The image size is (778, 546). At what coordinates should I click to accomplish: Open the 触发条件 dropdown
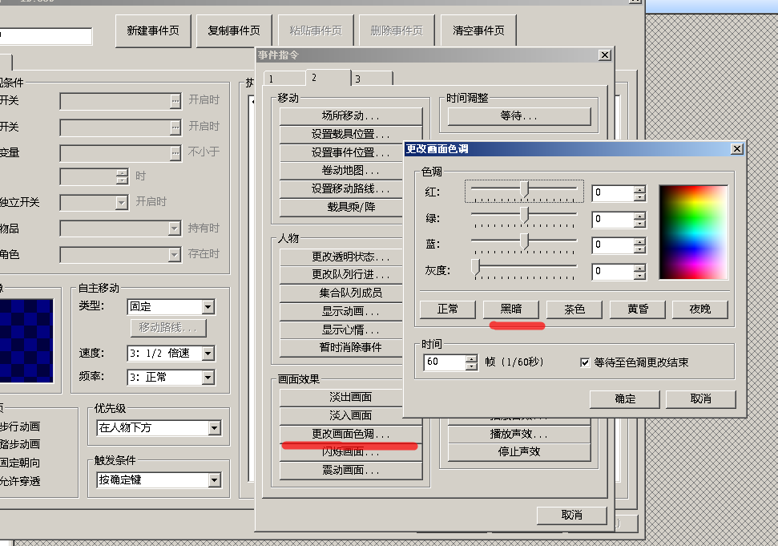click(215, 480)
